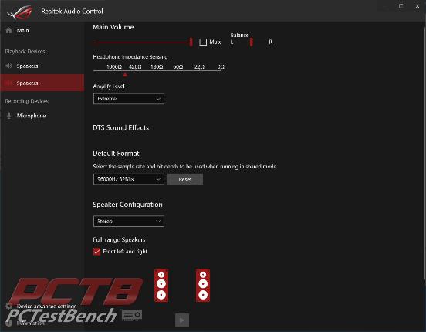Expand the Amplify Level dropdown
The width and height of the screenshot is (426, 332).
129,99
